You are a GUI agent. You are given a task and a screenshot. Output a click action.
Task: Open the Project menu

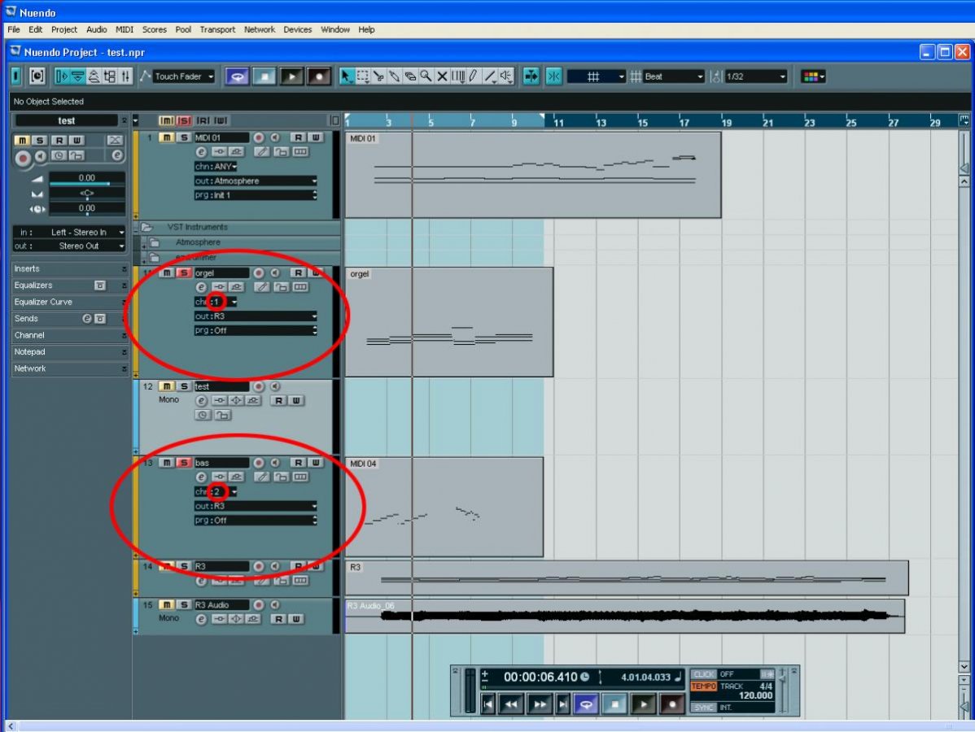point(64,29)
